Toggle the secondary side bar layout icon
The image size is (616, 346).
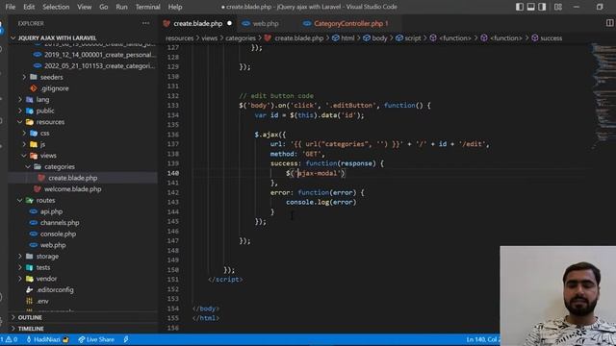[x=542, y=7]
